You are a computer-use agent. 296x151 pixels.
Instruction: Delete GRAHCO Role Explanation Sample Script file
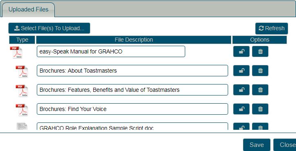(x=260, y=126)
